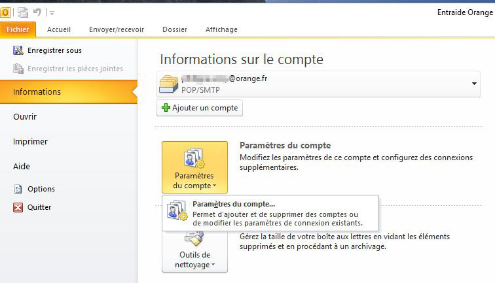Select Imprimer in the backstage sidebar
This screenshot has width=495, height=283.
tap(30, 141)
